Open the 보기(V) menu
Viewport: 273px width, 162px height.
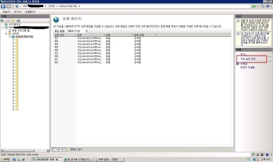18,12
